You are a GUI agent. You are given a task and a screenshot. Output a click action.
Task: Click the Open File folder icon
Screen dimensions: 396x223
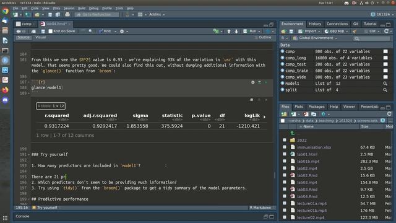pyautogui.click(x=37, y=14)
